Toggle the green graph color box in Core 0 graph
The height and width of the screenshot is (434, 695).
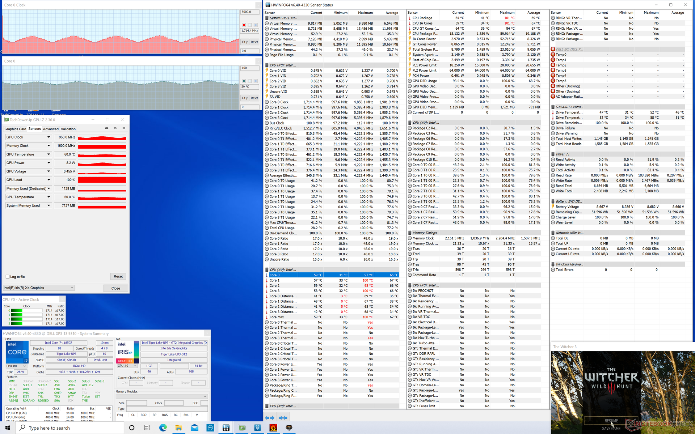(x=244, y=81)
